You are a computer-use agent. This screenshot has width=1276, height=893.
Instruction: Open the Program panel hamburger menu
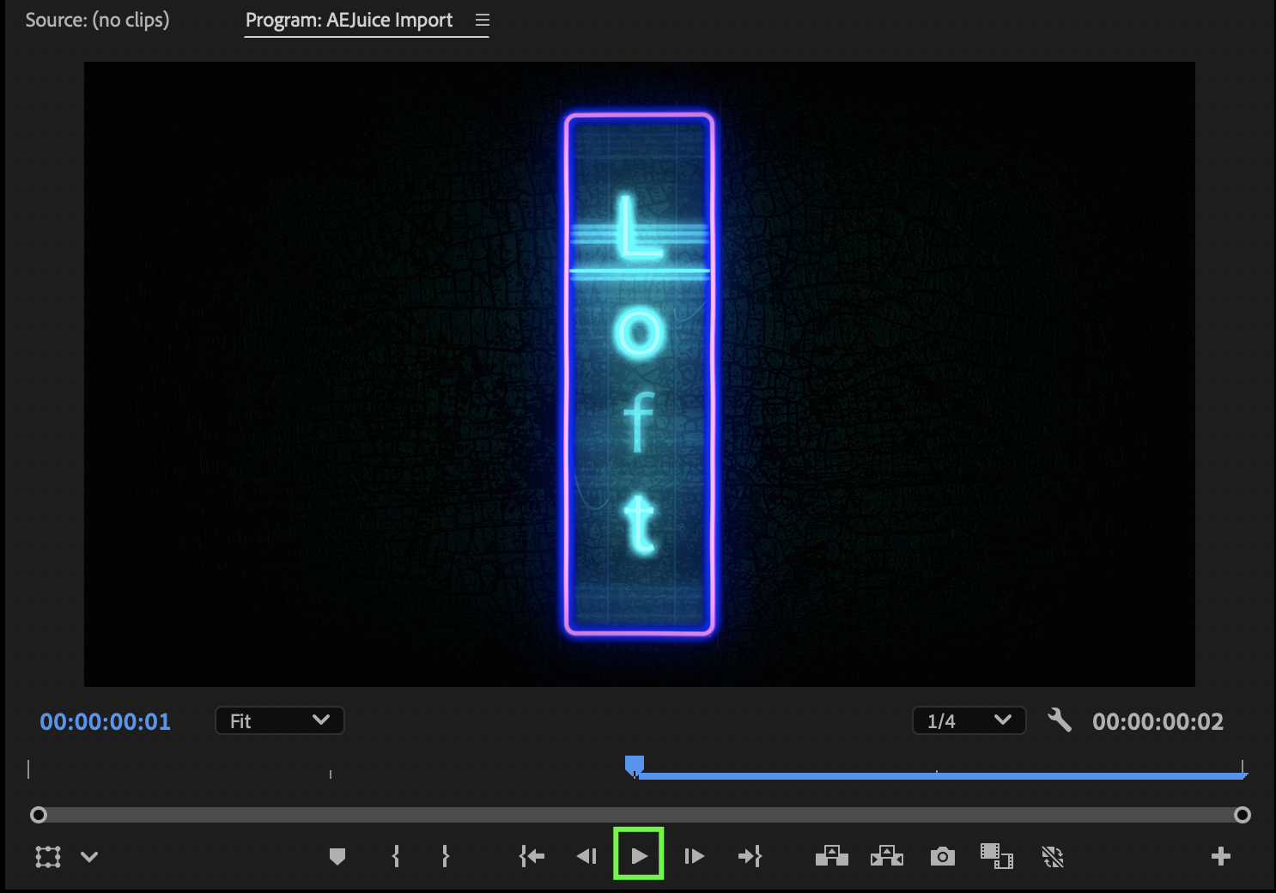tap(483, 20)
